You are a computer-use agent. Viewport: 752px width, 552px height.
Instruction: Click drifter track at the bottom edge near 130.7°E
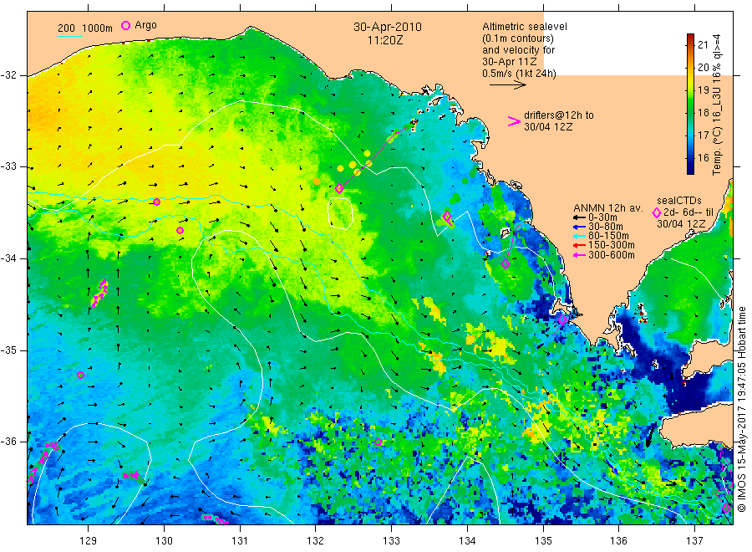point(215,519)
